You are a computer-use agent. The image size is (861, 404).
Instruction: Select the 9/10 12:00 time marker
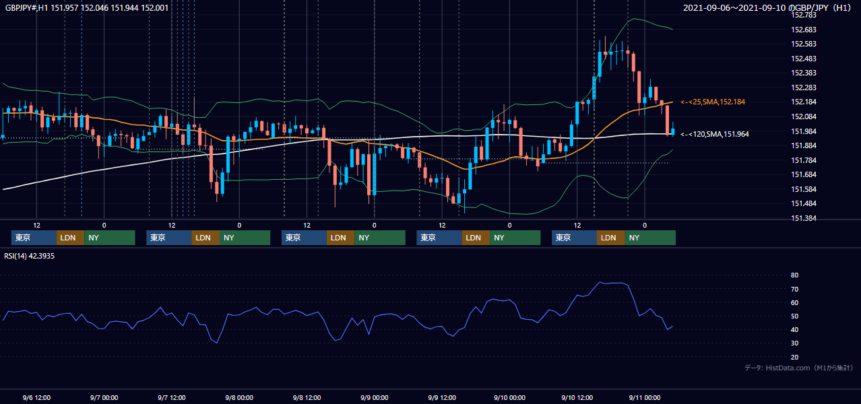click(x=577, y=397)
